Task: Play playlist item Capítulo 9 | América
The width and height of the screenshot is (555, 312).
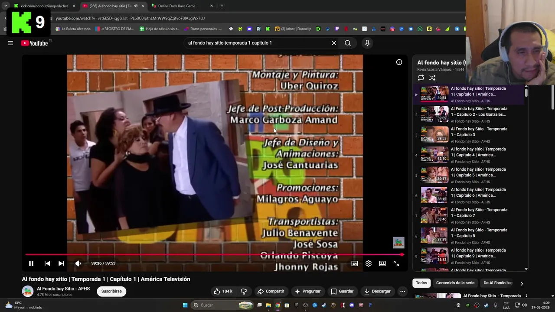Action: pyautogui.click(x=469, y=256)
